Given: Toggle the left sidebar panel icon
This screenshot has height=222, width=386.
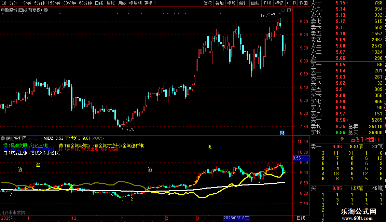Looking at the screenshot, I should [x=4, y=3].
